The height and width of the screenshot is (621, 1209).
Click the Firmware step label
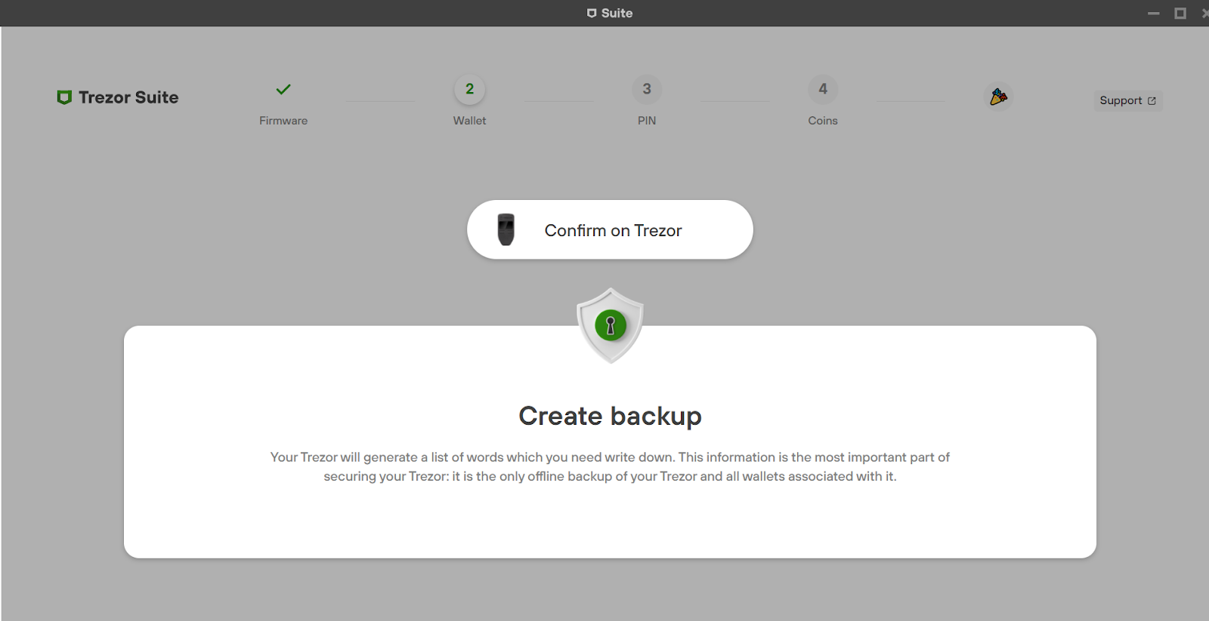click(x=283, y=121)
